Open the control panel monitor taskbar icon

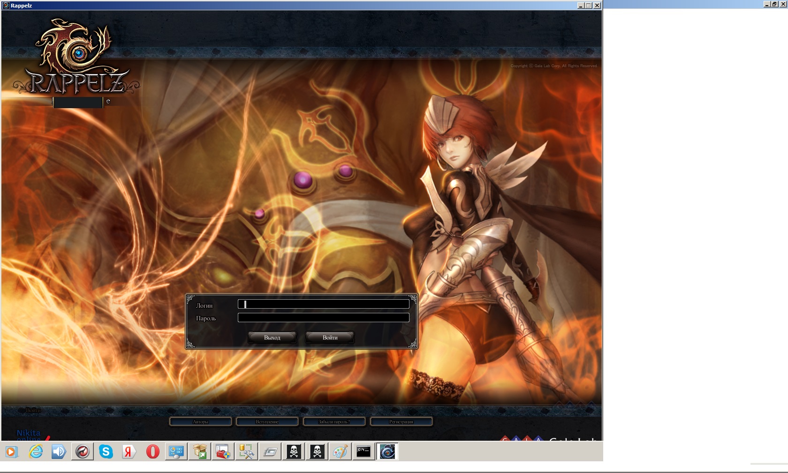pyautogui.click(x=176, y=452)
